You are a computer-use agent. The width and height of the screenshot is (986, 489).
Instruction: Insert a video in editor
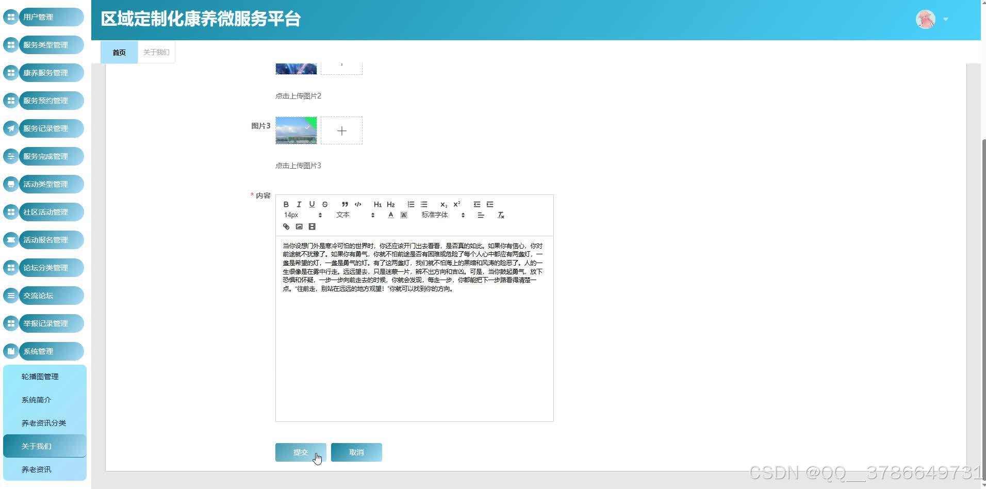(x=312, y=226)
